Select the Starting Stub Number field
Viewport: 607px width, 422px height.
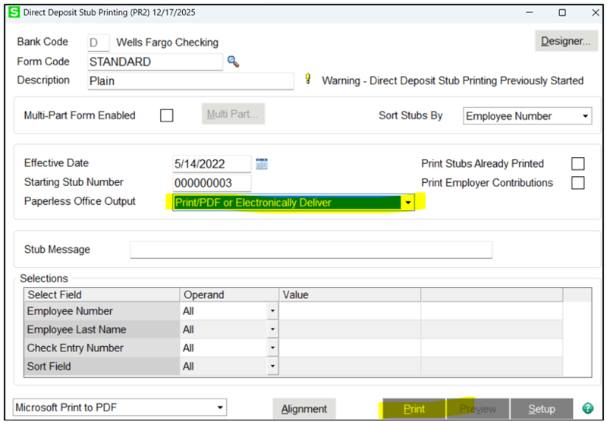coord(212,183)
